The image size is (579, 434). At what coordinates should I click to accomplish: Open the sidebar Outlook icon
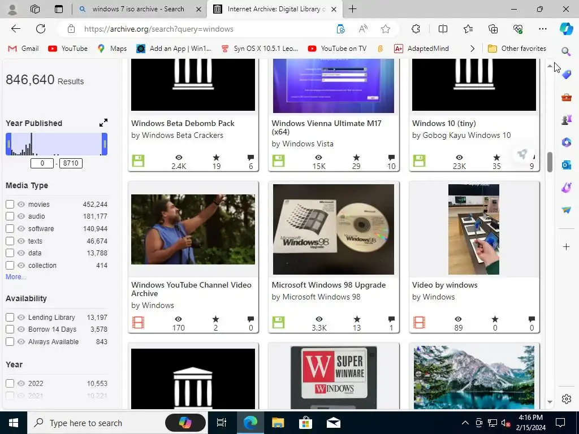click(x=566, y=164)
